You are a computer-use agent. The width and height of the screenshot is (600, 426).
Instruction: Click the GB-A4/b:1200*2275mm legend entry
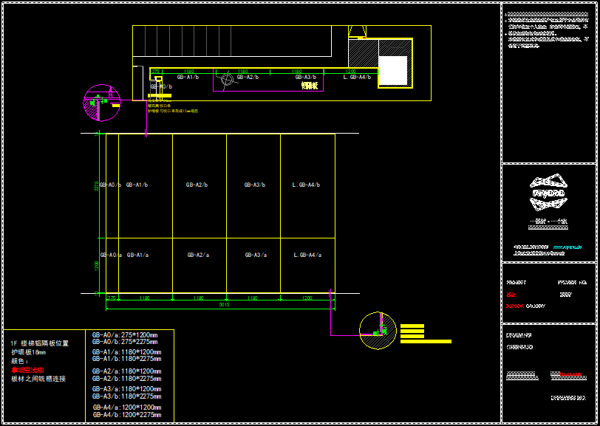click(126, 415)
